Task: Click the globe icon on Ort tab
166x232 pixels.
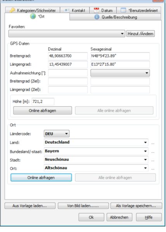Action: click(x=33, y=16)
